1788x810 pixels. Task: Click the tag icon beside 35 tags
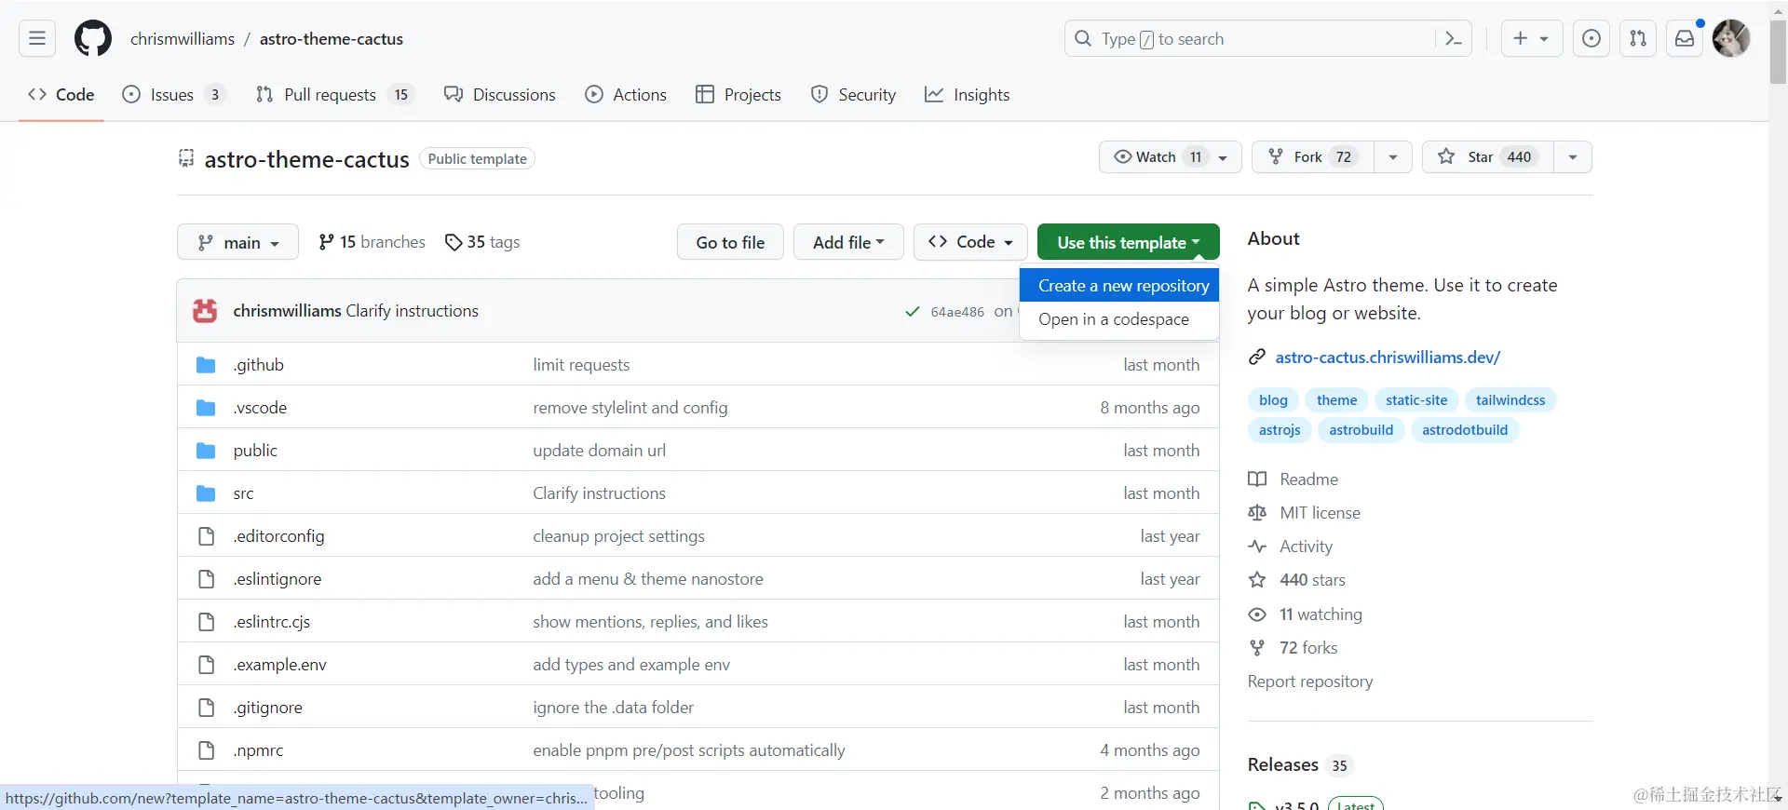[454, 242]
